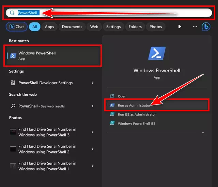The height and width of the screenshot is (187, 218).
Task: Switch to the Chat tab
Action: (17, 26)
